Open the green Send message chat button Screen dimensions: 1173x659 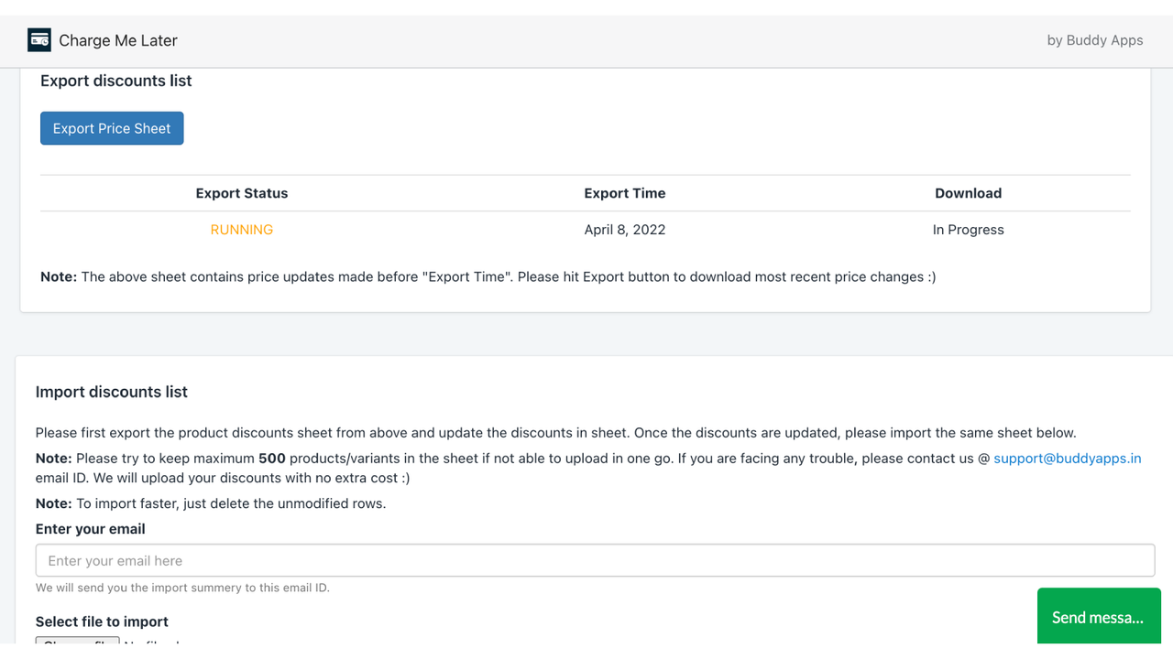tap(1098, 618)
